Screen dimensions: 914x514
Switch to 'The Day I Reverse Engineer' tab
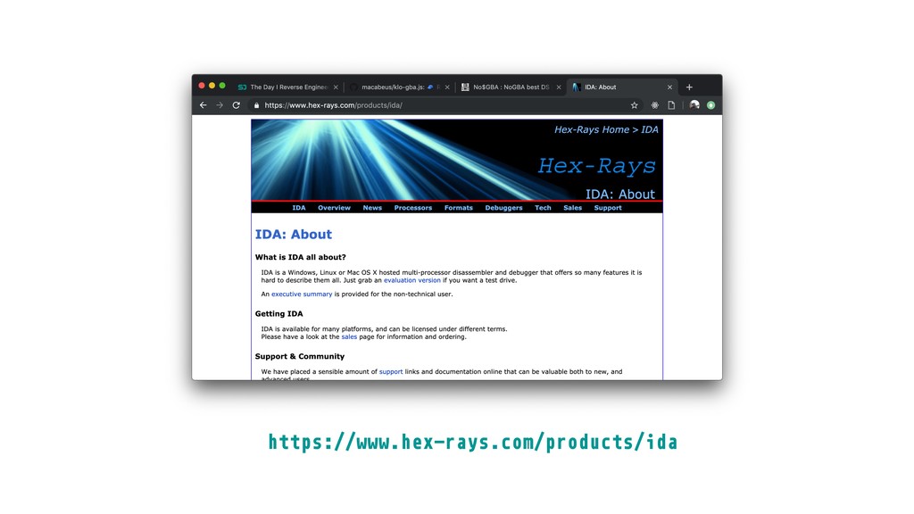[x=288, y=87]
